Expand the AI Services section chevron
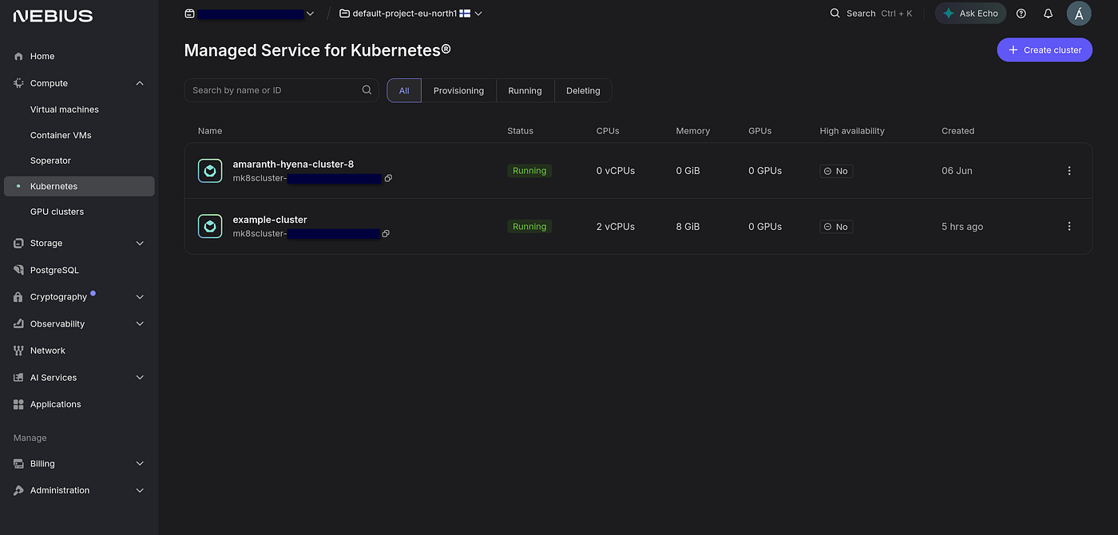This screenshot has width=1118, height=535. point(140,378)
